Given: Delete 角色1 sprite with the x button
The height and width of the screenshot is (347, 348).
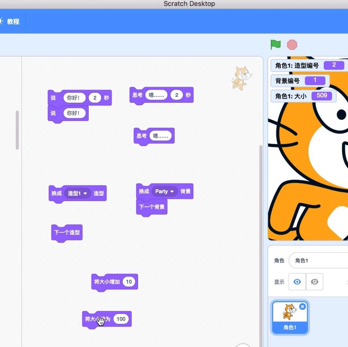Looking at the screenshot, I should coord(302,306).
